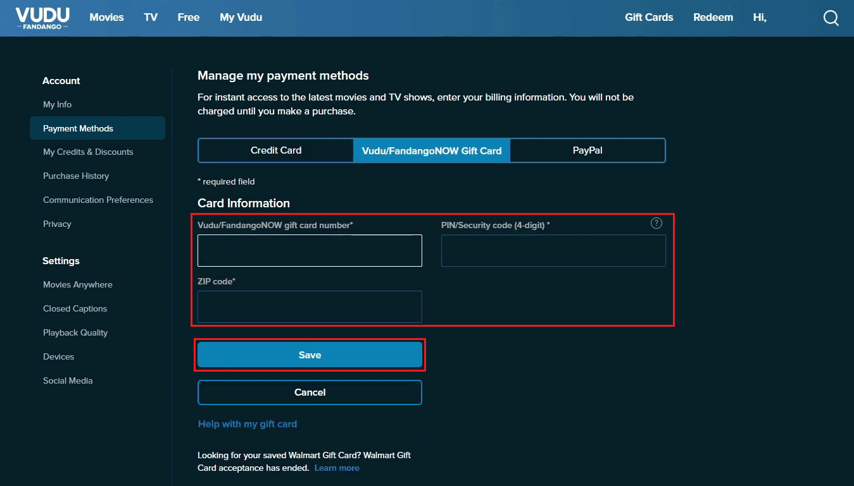Switch to the Credit Card tab
The image size is (854, 486).
coord(276,150)
